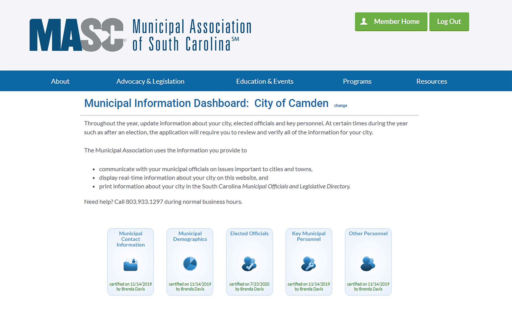This screenshot has height=313, width=512.
Task: Click the Other Personnel card heading
Action: tap(368, 233)
